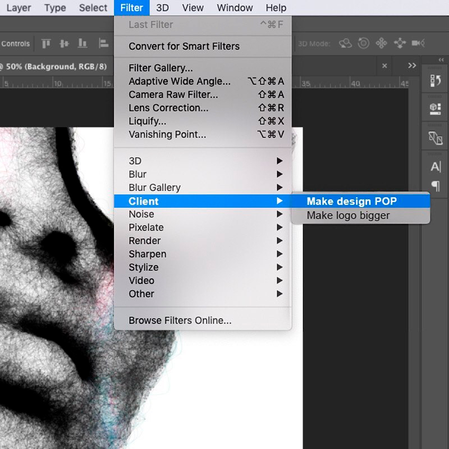
Task: Click the align top edges icon
Action: (45, 43)
